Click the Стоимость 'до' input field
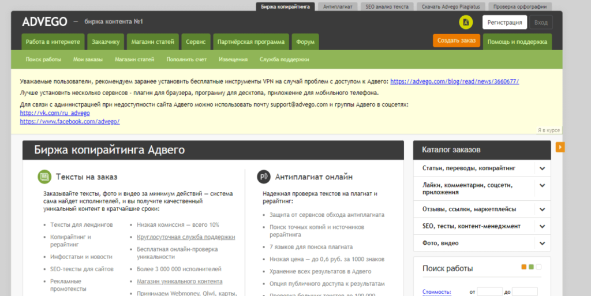 click(525, 292)
